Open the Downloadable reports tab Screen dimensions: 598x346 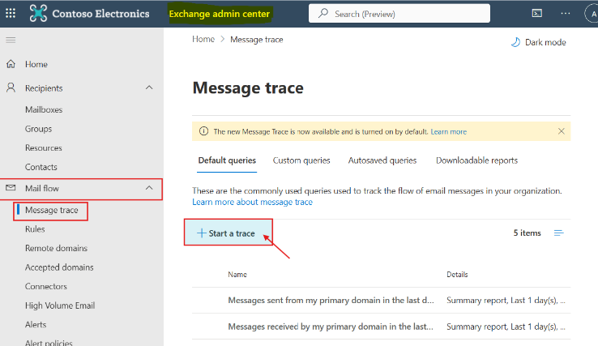click(476, 160)
